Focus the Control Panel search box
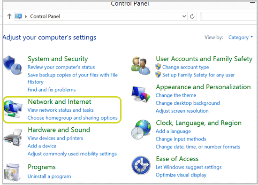The image size is (258, 185). (x=229, y=16)
